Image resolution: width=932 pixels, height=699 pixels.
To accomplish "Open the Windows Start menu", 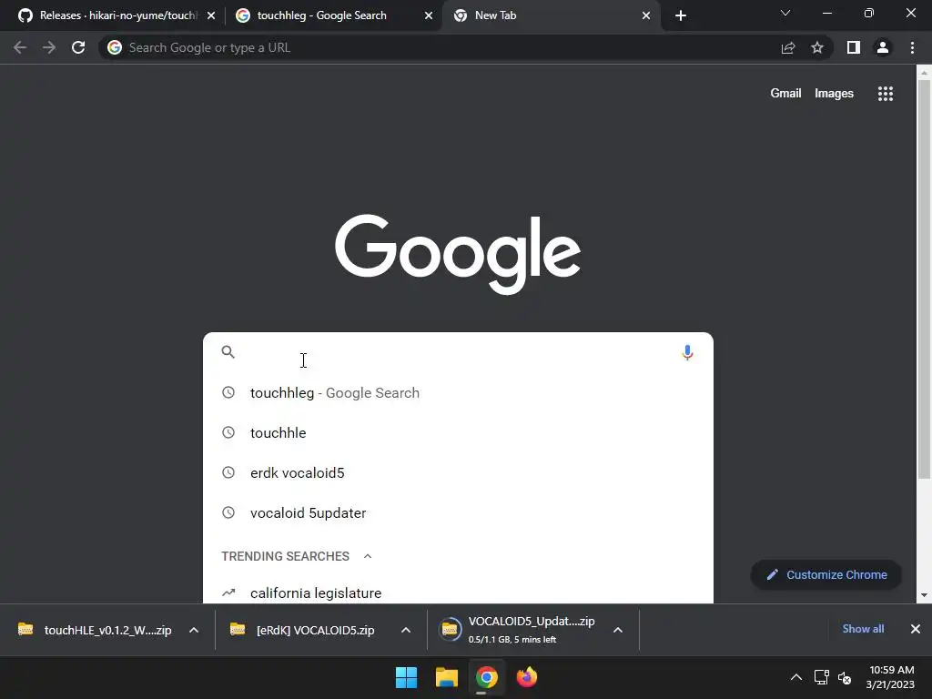I will point(407,677).
